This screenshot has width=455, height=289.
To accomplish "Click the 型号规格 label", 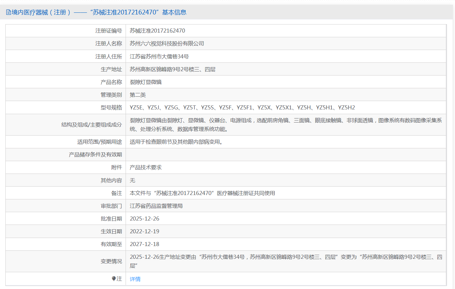I will 111,107.
